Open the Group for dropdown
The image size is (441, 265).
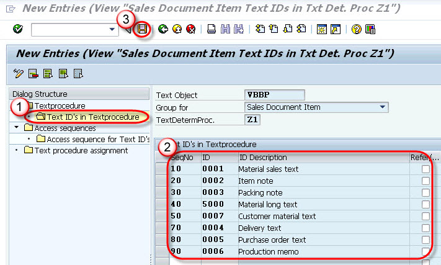pos(382,107)
